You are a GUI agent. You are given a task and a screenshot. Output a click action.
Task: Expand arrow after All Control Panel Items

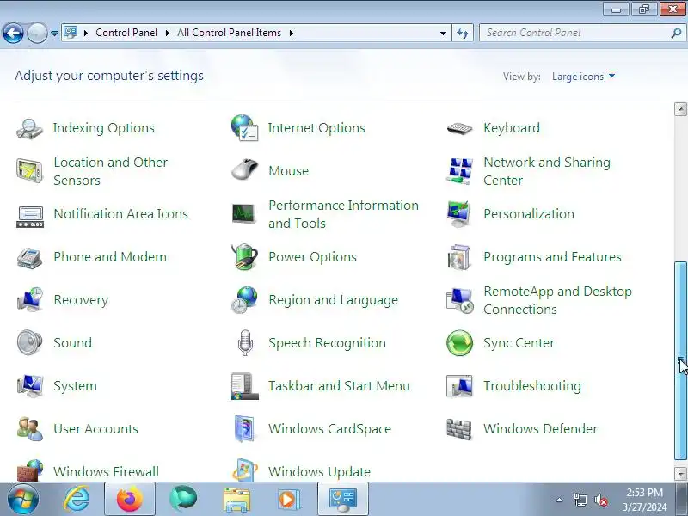292,33
